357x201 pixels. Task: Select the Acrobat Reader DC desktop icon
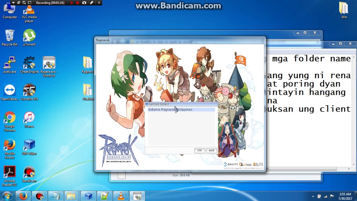click(10, 176)
